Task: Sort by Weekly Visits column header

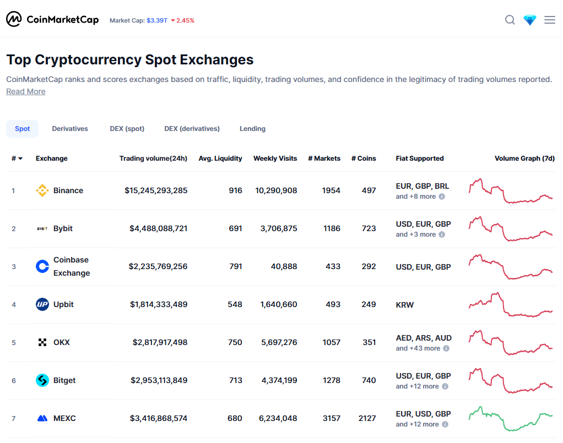Action: [x=275, y=158]
